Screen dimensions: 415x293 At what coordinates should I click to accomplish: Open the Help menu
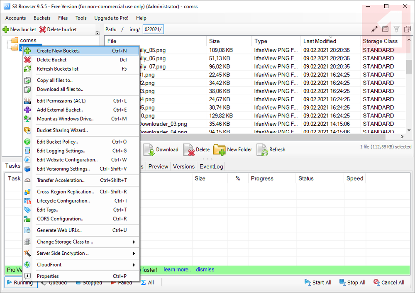[141, 18]
